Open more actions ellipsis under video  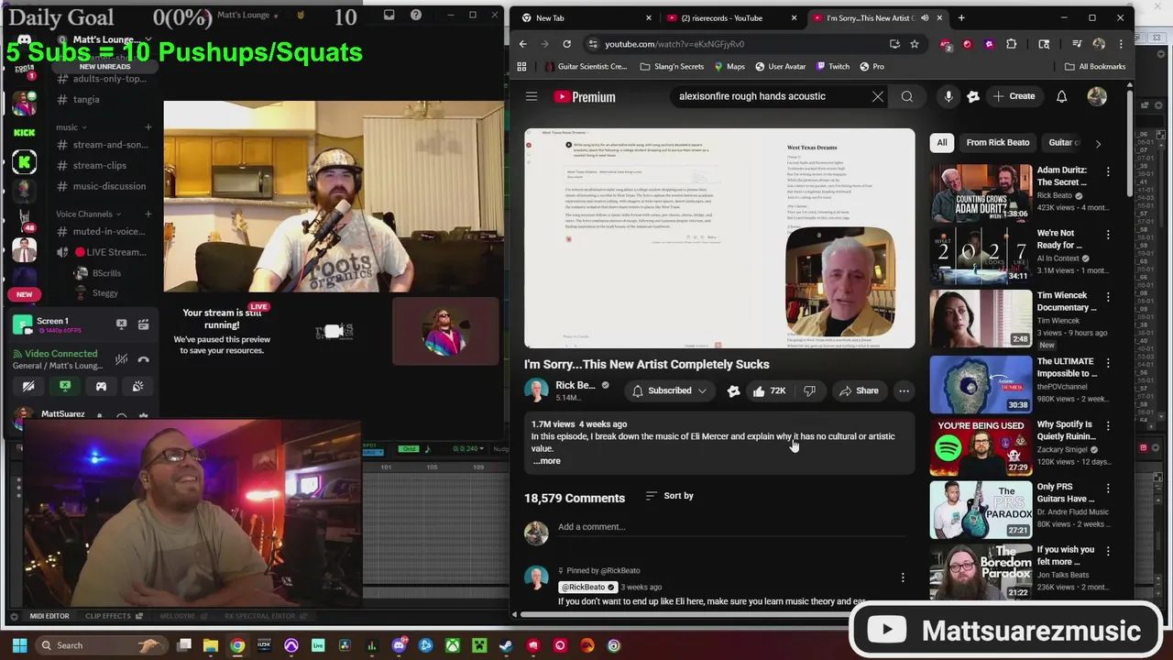coord(904,391)
